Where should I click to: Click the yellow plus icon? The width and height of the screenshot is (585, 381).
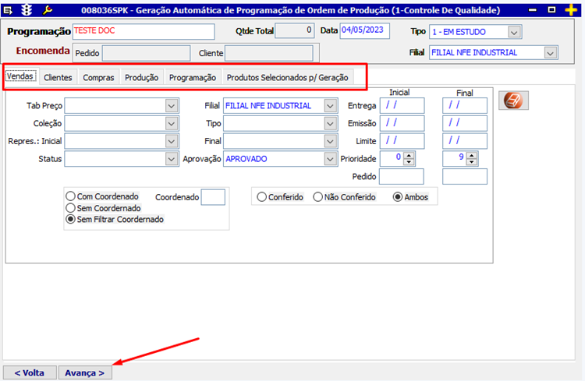point(571,10)
